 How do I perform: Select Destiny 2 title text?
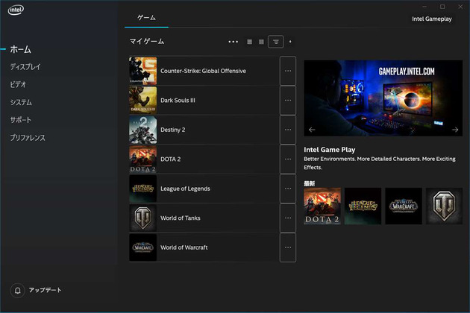(172, 130)
